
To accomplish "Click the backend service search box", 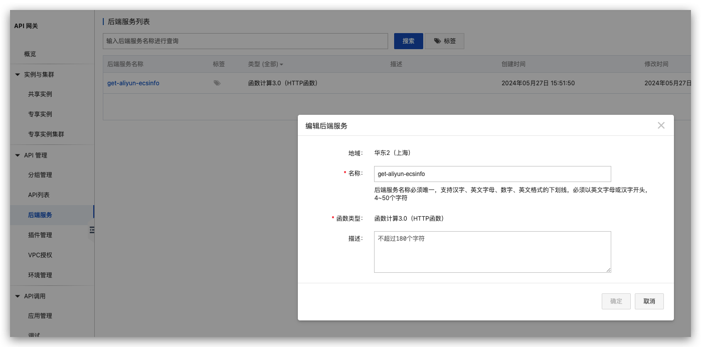I will (x=245, y=41).
